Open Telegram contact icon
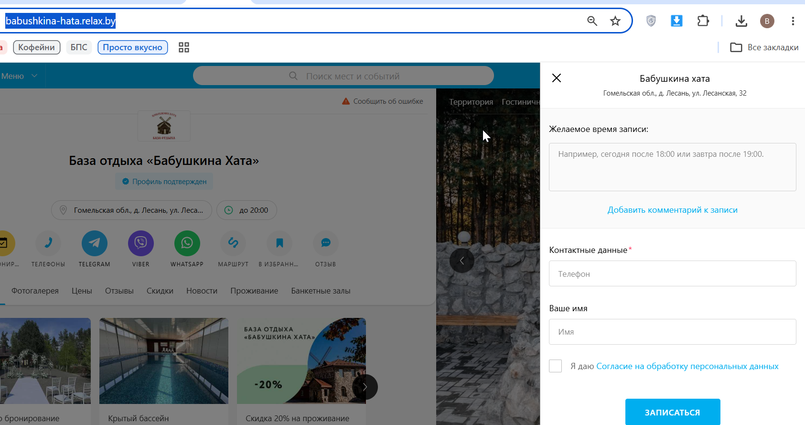Viewport: 805px width, 425px height. click(x=95, y=243)
